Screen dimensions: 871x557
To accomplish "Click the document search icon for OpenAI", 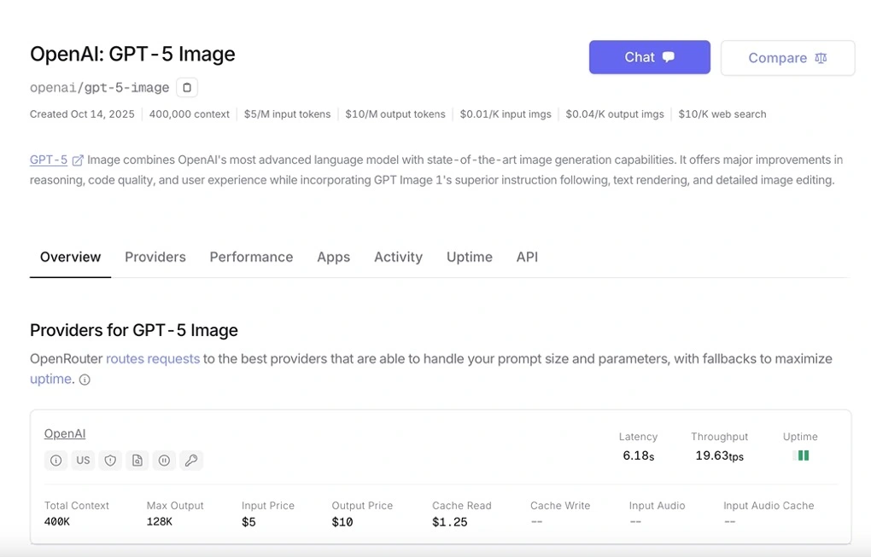I will (137, 461).
